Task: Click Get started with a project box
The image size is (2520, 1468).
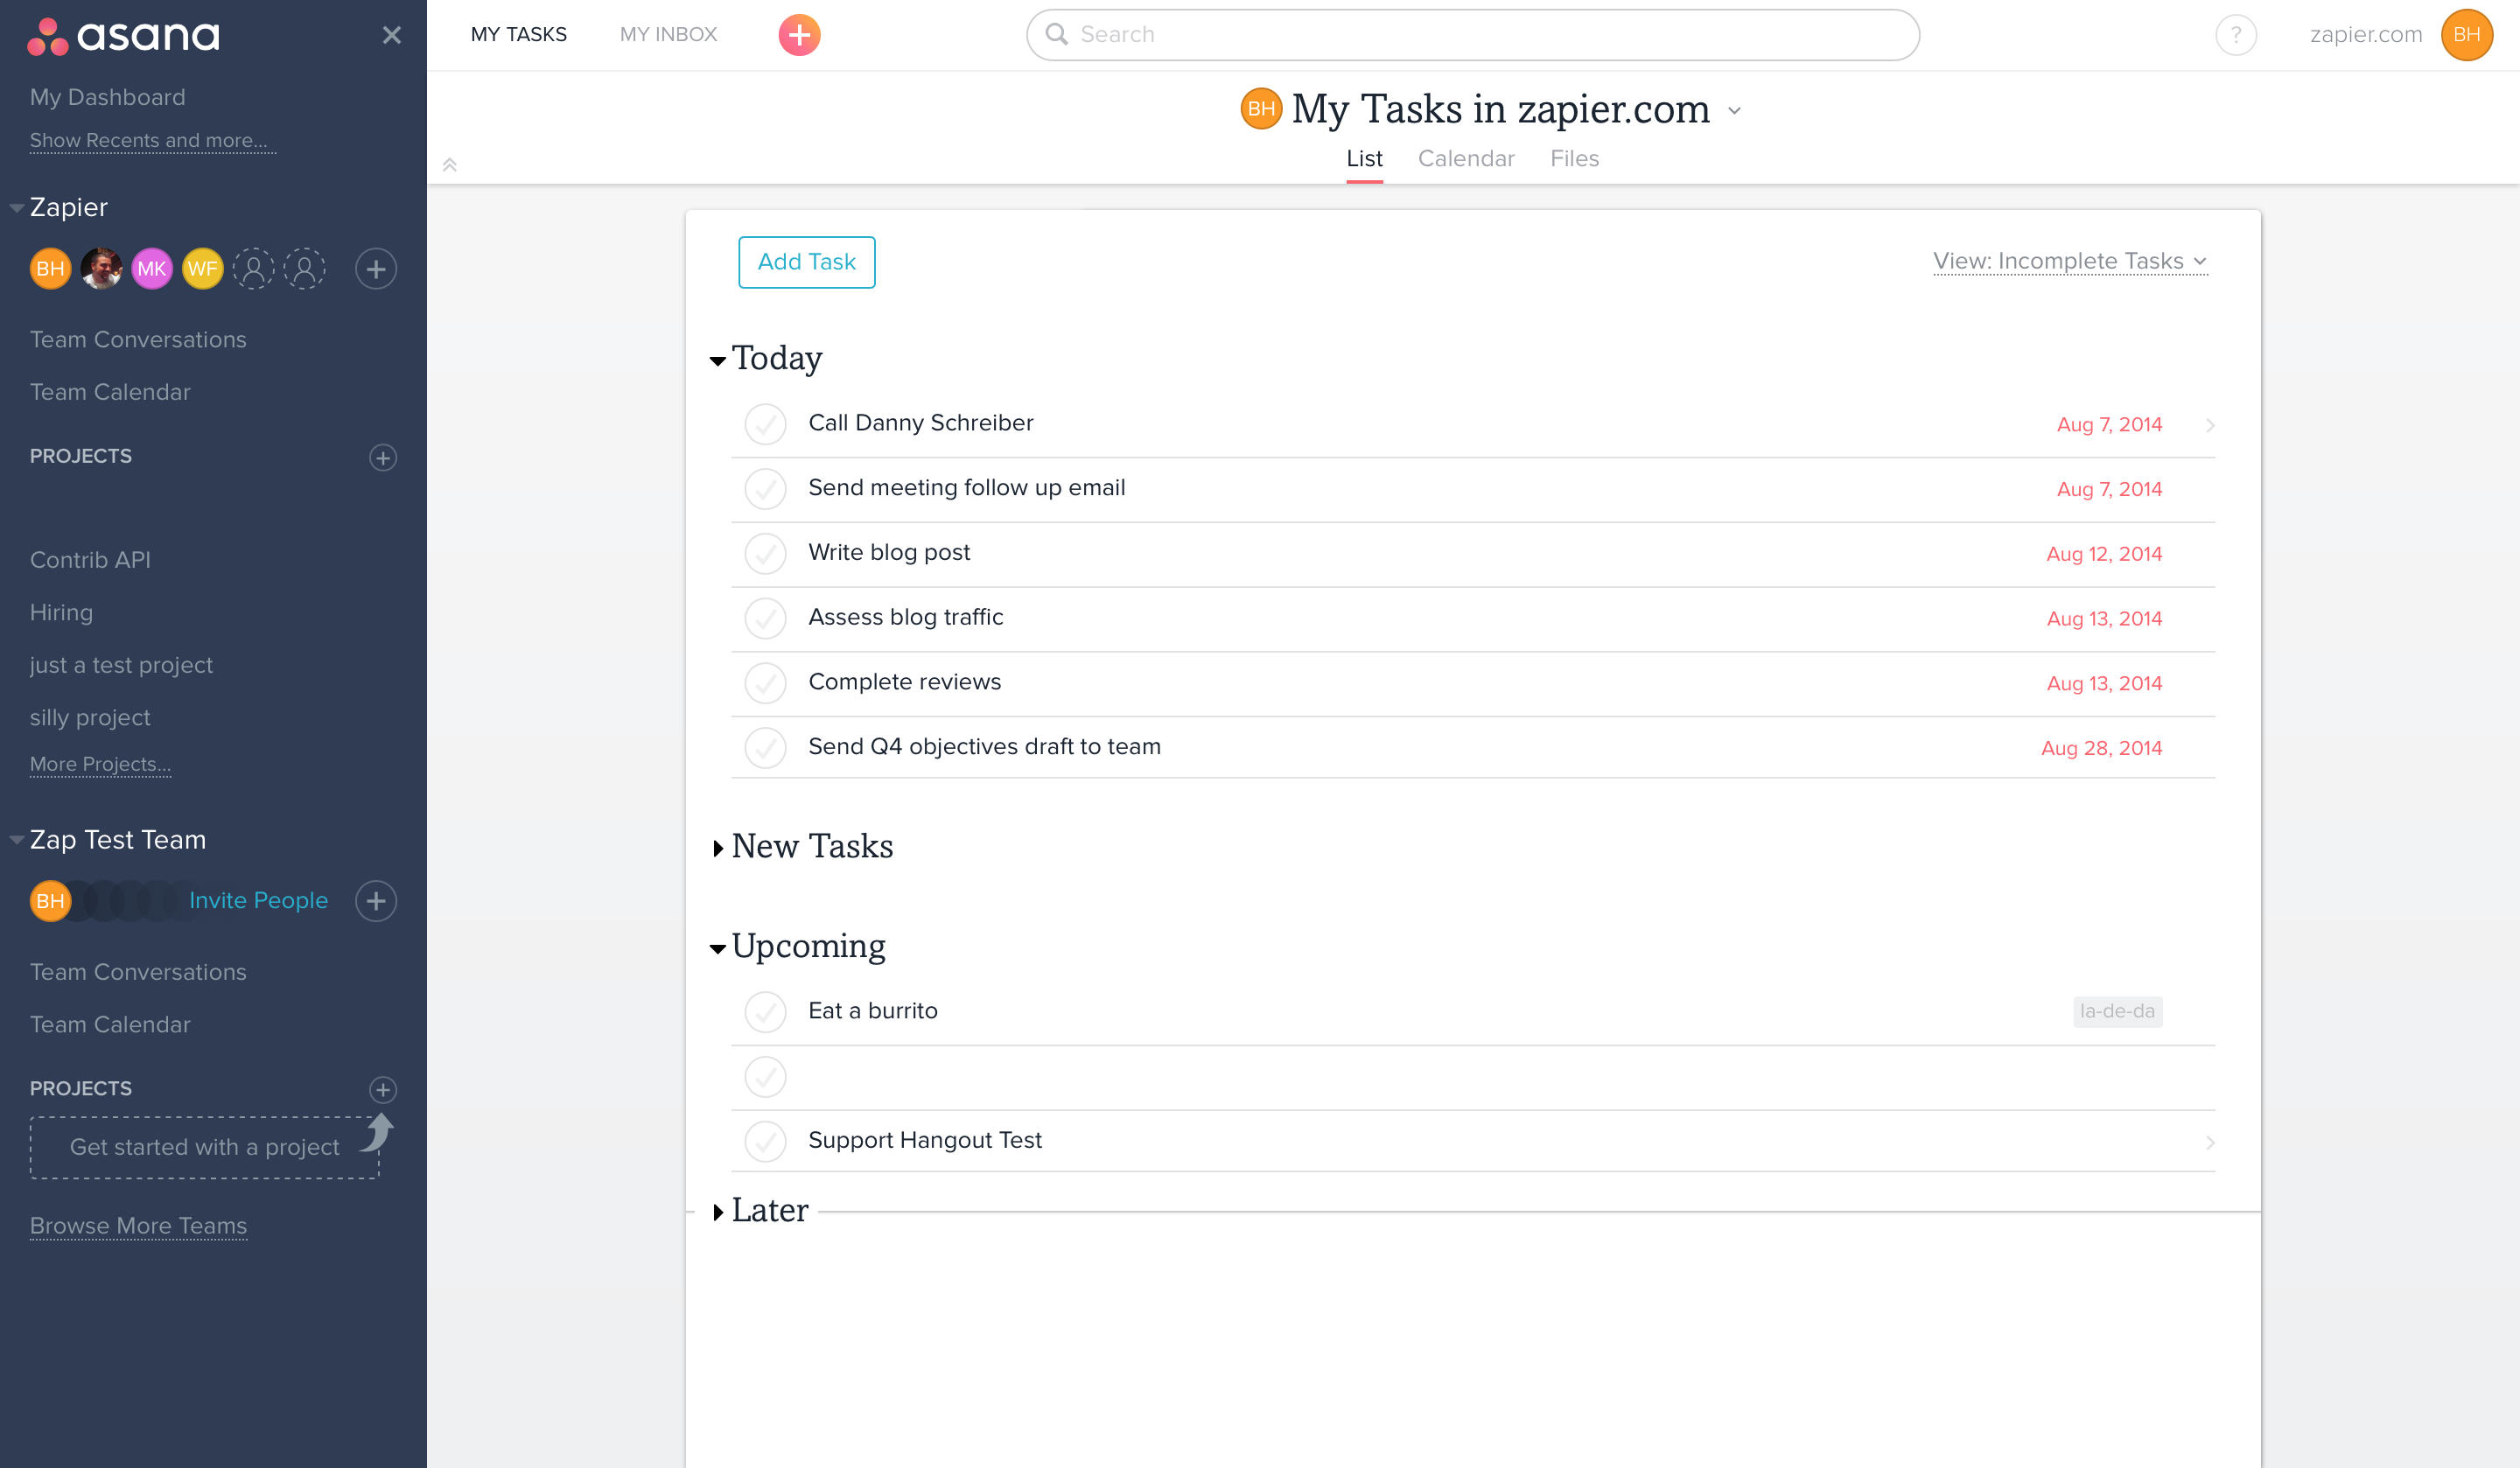Action: (204, 1147)
